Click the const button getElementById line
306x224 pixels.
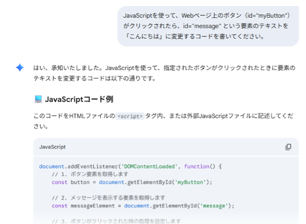[132, 182]
